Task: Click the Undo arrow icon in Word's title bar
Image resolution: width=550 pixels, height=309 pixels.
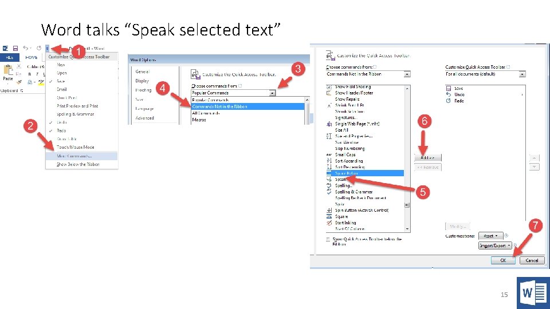Action: (26, 48)
